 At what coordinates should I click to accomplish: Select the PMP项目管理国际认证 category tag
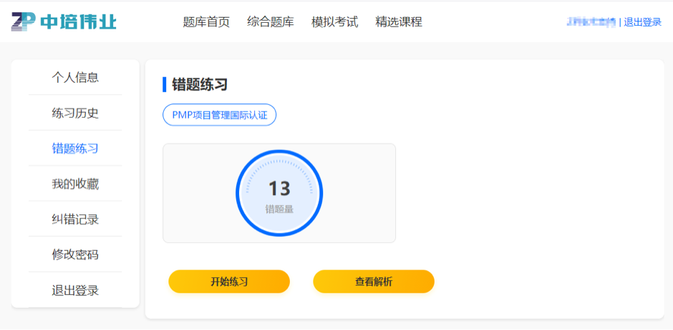219,115
